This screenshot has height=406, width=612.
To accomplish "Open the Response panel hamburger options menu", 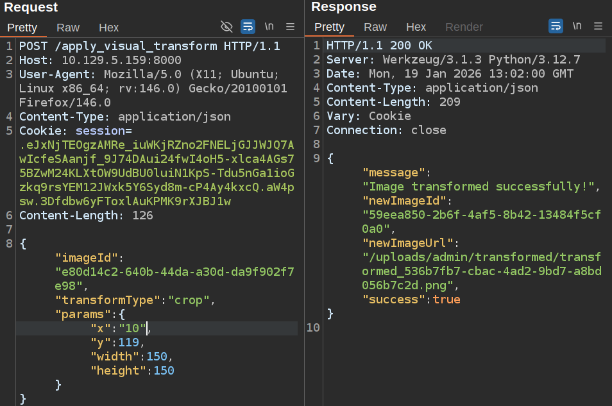I will pyautogui.click(x=598, y=26).
